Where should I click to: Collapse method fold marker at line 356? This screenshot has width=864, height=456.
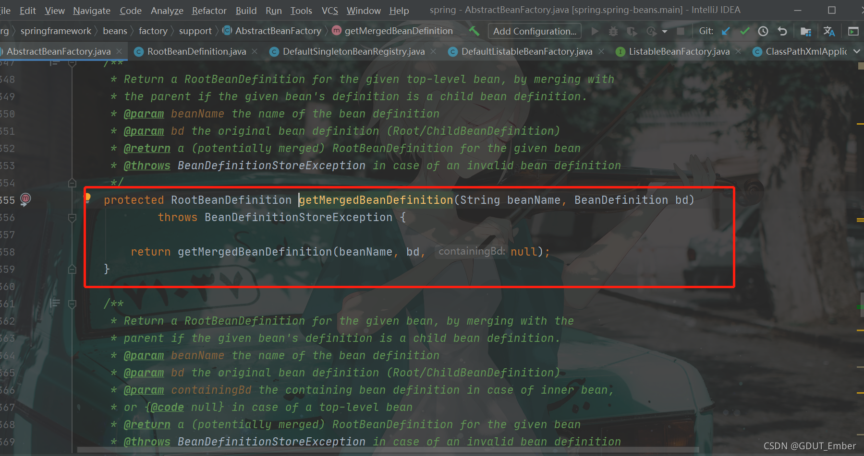point(72,218)
